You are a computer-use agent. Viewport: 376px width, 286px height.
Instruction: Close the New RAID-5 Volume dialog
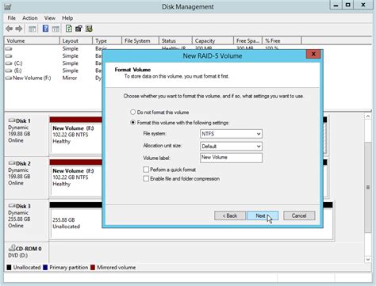[313, 54]
